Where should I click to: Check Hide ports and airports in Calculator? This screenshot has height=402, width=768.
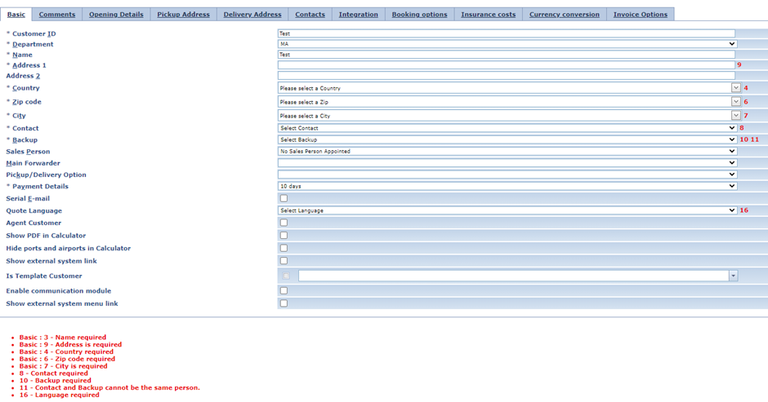284,248
